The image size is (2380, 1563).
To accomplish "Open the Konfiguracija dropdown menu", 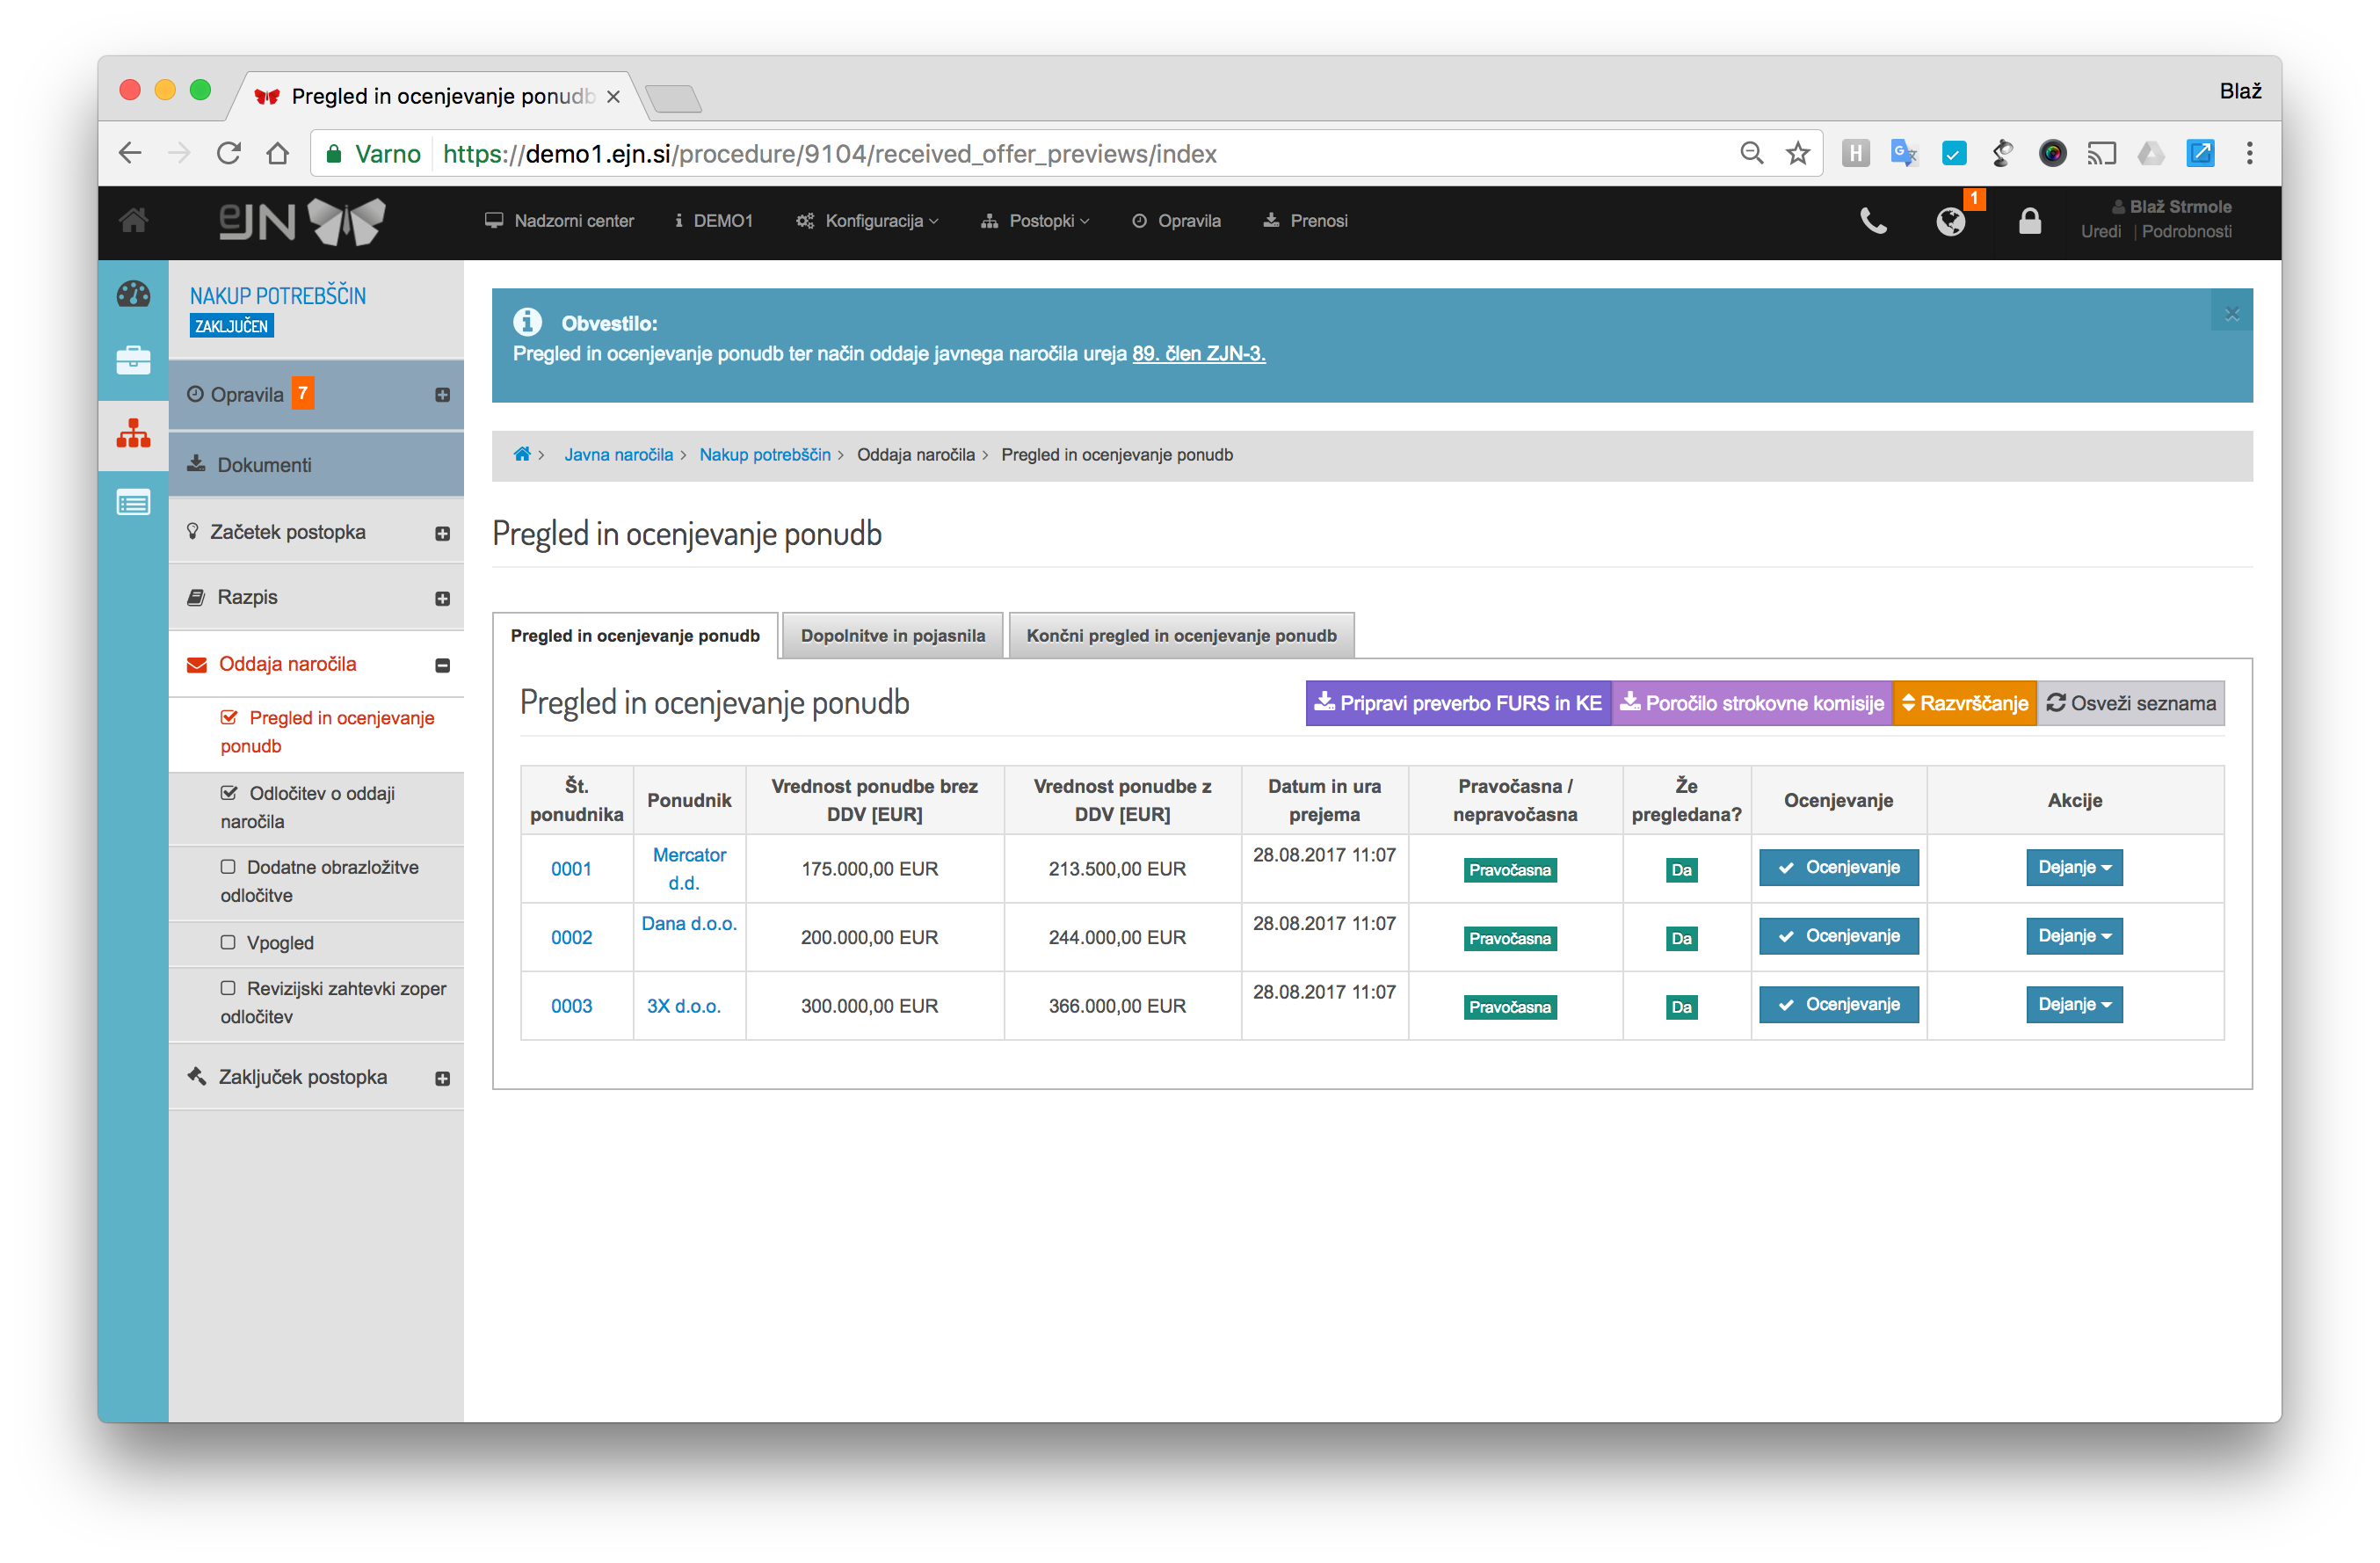I will pyautogui.click(x=867, y=221).
